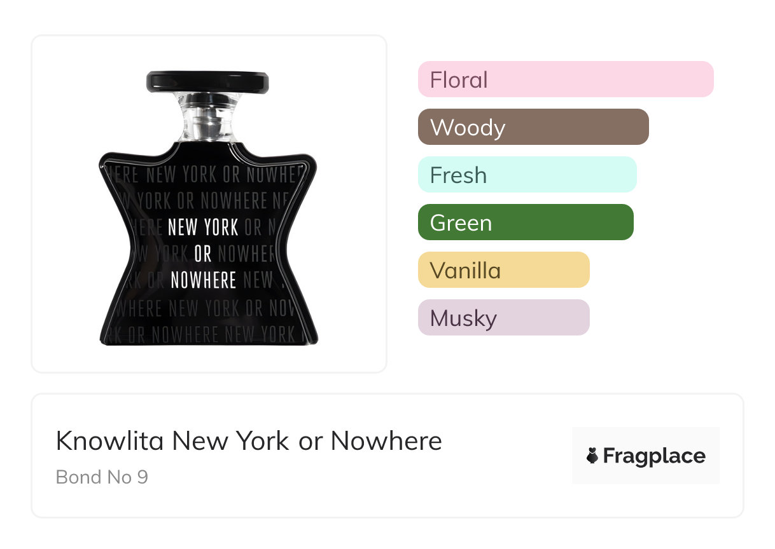Open the Knowlita New York or Nowhere title

[x=249, y=440]
